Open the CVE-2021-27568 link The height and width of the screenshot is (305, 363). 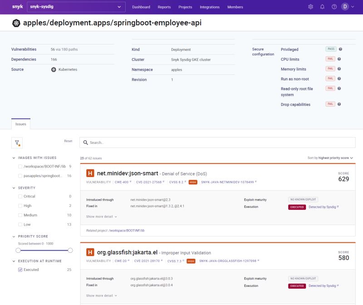click(x=150, y=182)
